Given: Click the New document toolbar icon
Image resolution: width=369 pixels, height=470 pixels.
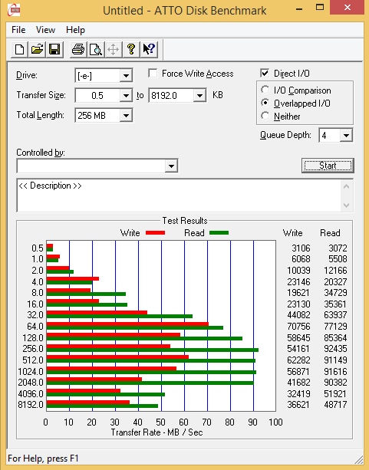Looking at the screenshot, I should 19,49.
